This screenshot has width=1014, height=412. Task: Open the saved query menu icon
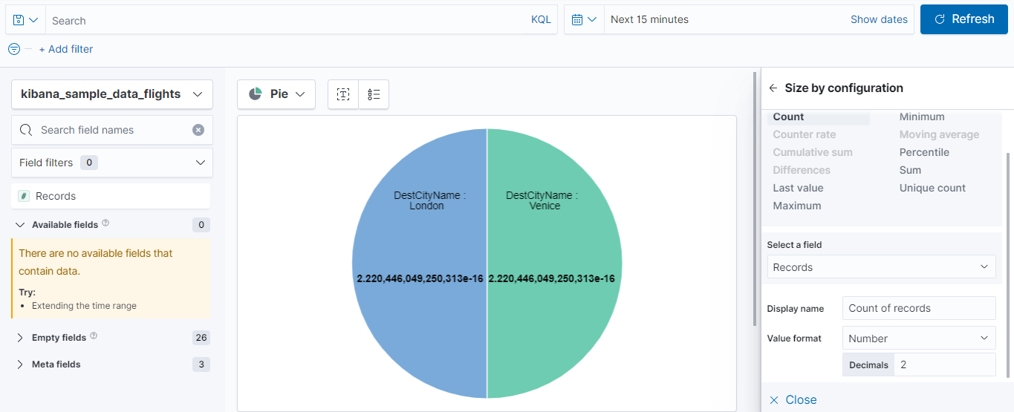(x=25, y=20)
